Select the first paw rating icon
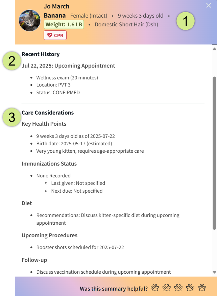Viewport: 217px width, 296px height. [155, 288]
